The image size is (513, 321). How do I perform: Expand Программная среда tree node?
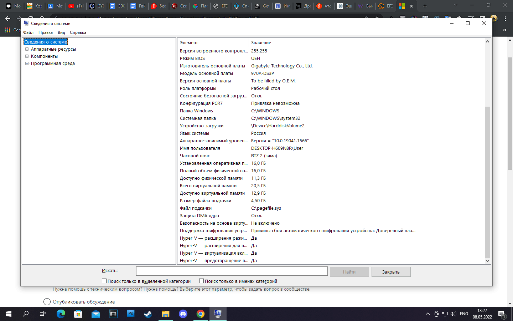tap(27, 63)
